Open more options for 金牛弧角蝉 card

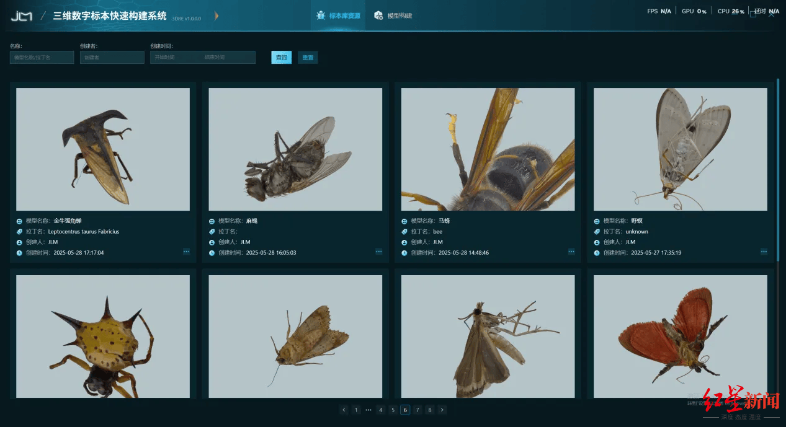(186, 252)
